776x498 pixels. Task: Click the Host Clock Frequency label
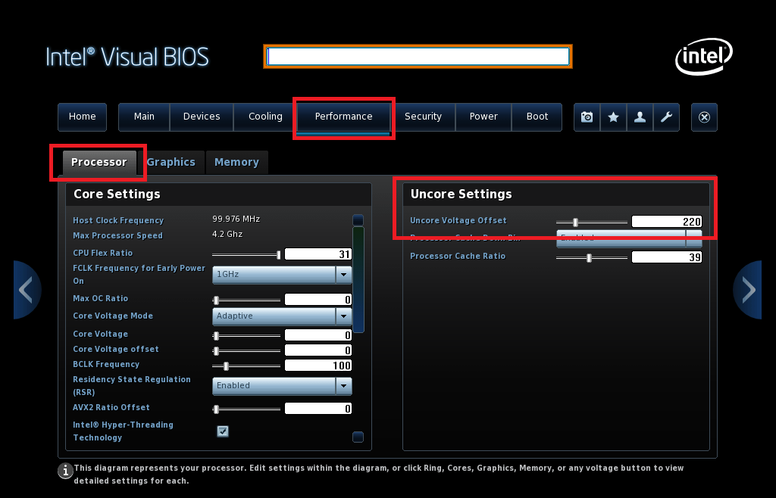click(118, 220)
